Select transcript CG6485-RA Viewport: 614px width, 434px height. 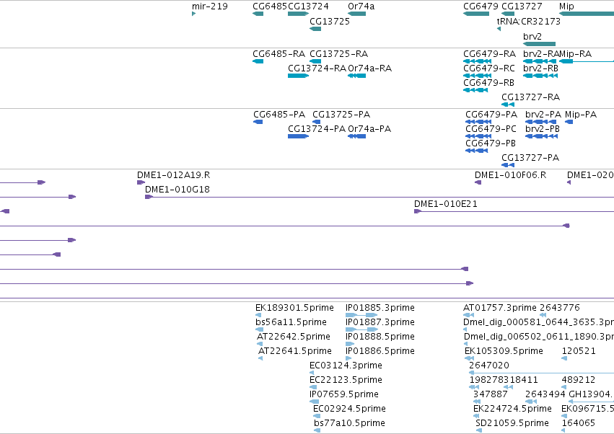coord(279,53)
